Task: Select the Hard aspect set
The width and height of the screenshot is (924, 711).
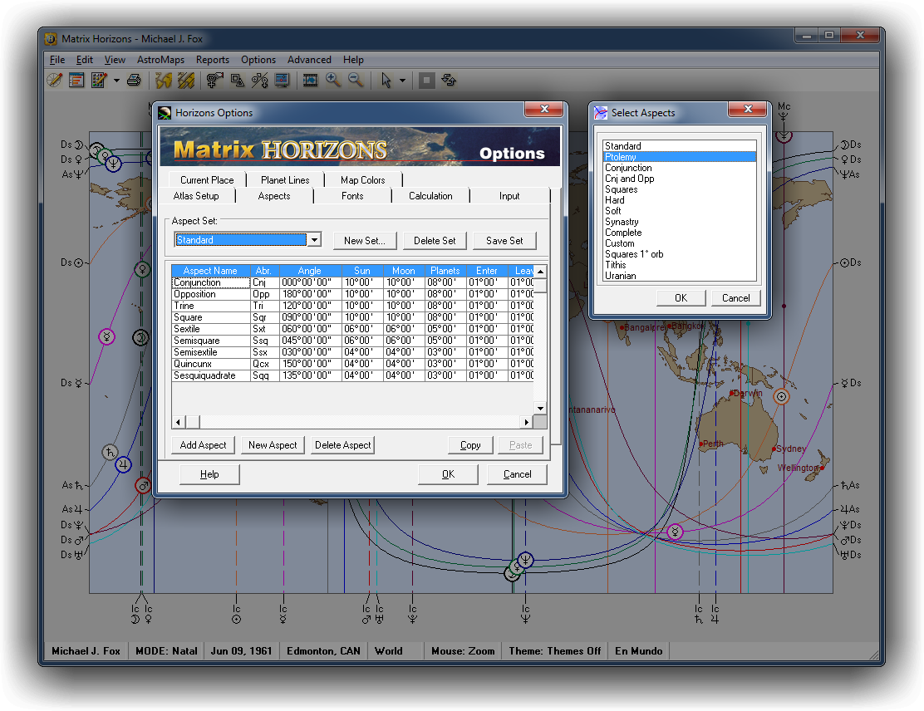Action: (680, 200)
